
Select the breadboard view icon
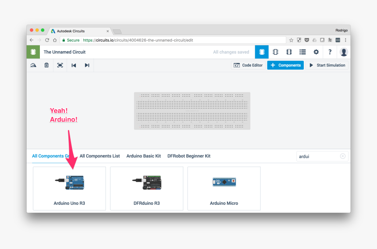click(262, 52)
